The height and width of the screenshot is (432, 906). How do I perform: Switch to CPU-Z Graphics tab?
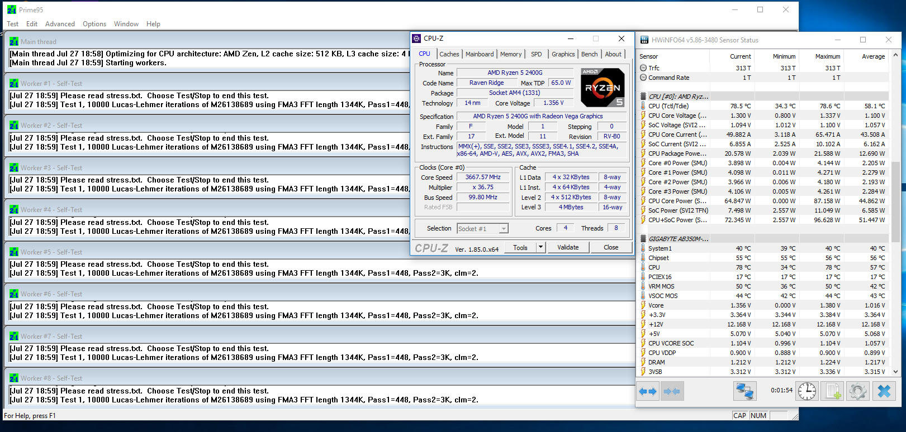click(x=563, y=54)
